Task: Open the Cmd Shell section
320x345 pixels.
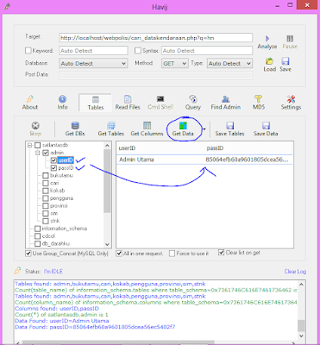Action: pyautogui.click(x=160, y=103)
